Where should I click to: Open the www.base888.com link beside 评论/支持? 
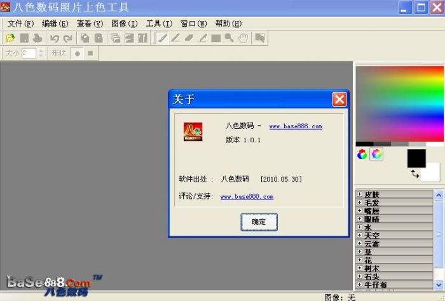pyautogui.click(x=247, y=197)
